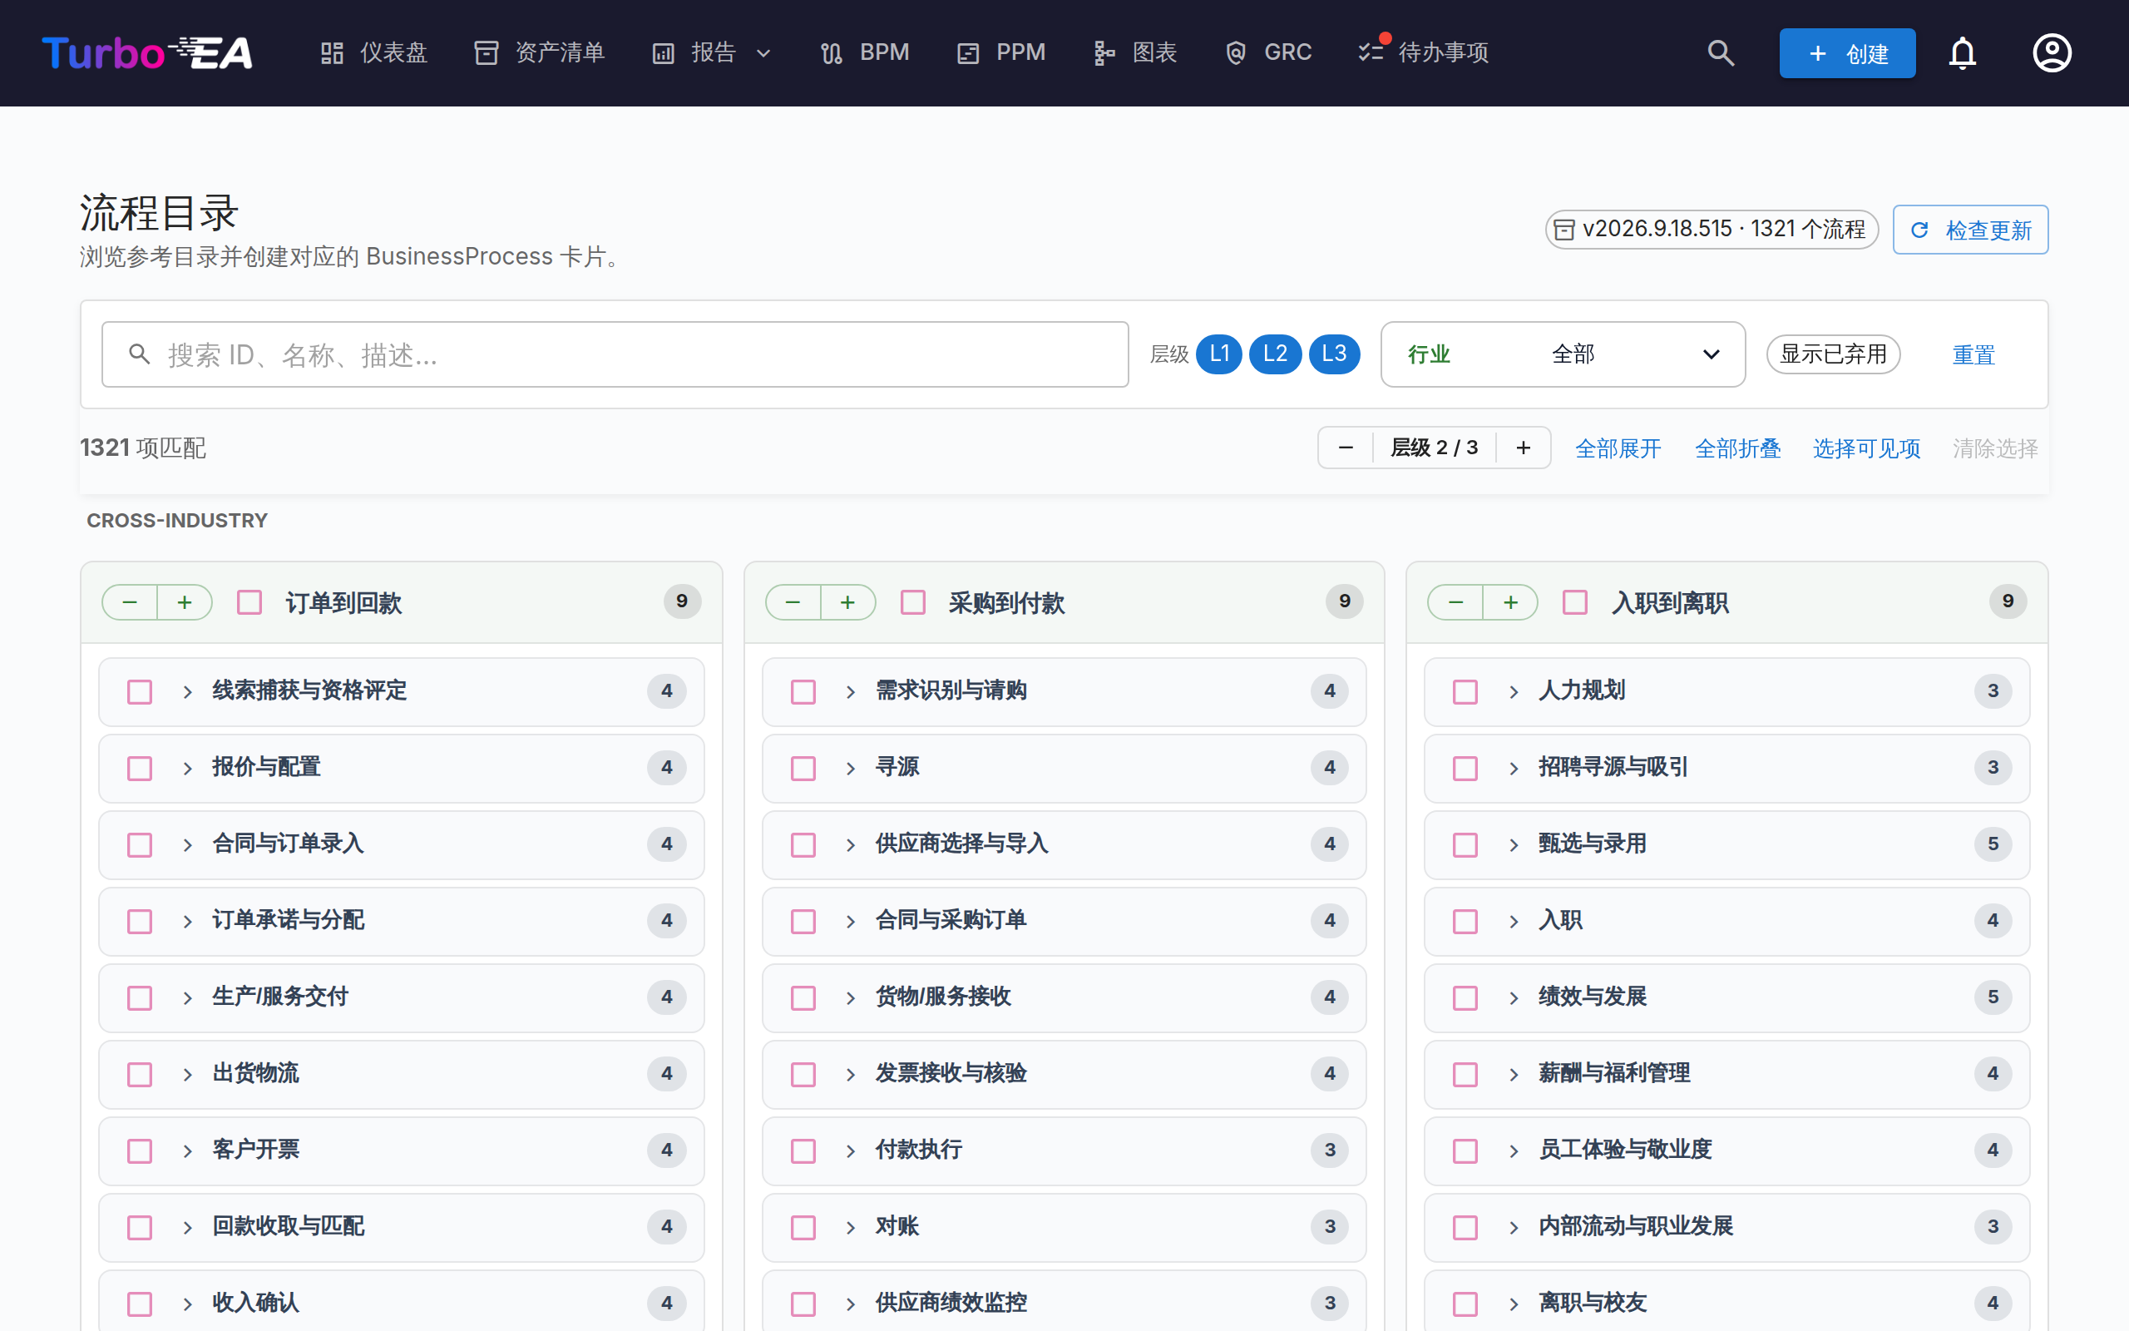Toggle the L2 level filter chip
Image resolution: width=2129 pixels, height=1331 pixels.
(1275, 354)
